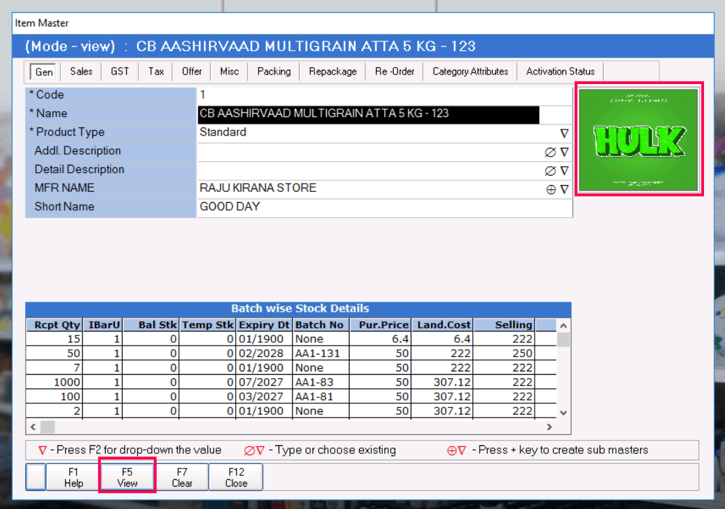Switch to the Tax tab
The height and width of the screenshot is (509, 725).
[x=156, y=72]
